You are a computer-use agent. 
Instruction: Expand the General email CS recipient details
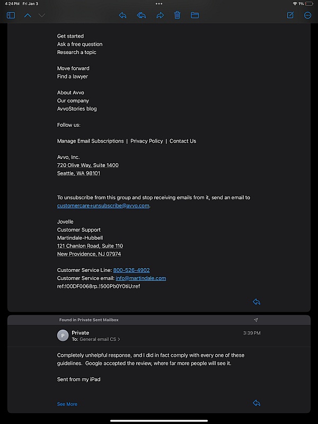coord(100,339)
